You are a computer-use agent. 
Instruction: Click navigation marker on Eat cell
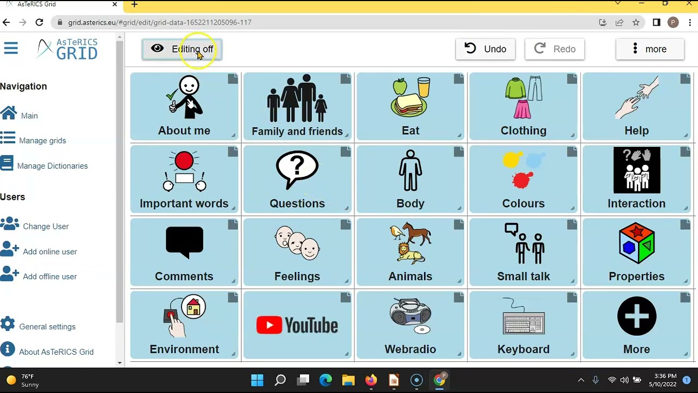click(x=459, y=79)
